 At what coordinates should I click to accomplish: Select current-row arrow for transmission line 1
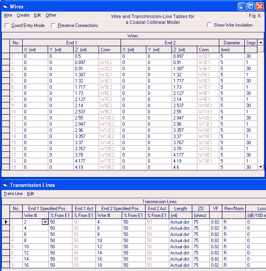click(5, 222)
